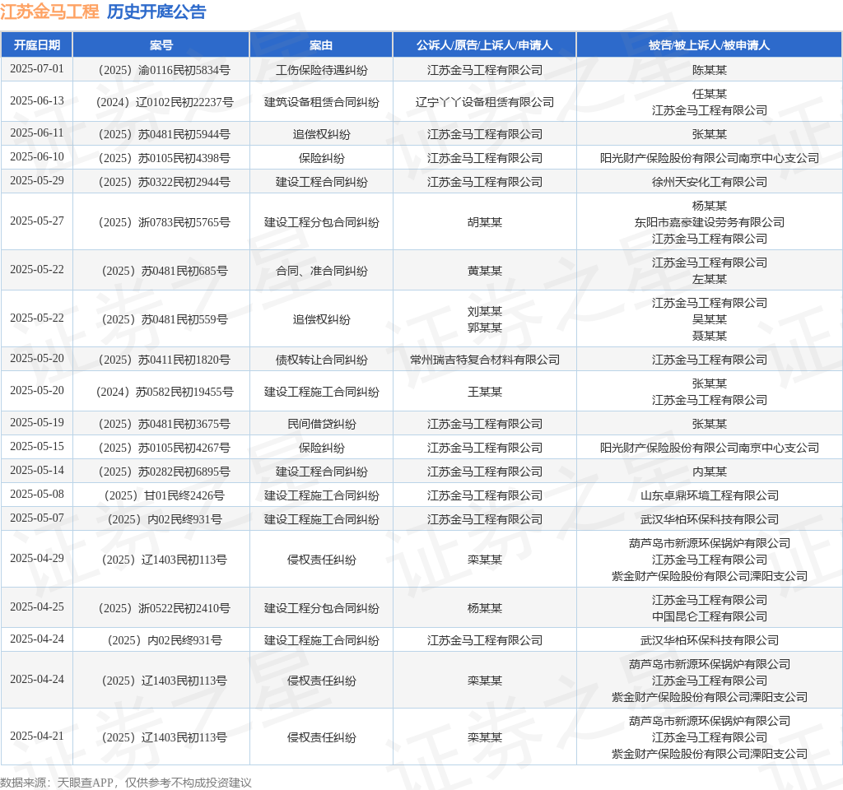
Task: Select the date 2025-06-10
Action: (x=36, y=157)
